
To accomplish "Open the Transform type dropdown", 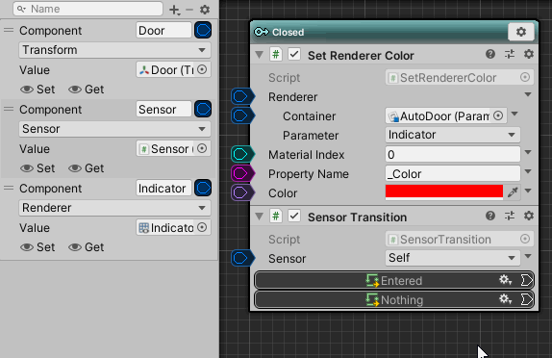I will 114,50.
